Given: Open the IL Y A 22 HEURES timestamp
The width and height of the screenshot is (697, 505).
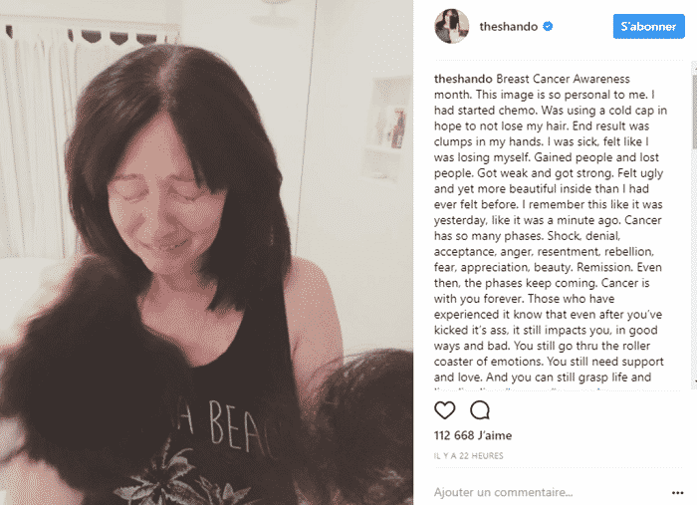Looking at the screenshot, I should pyautogui.click(x=469, y=455).
